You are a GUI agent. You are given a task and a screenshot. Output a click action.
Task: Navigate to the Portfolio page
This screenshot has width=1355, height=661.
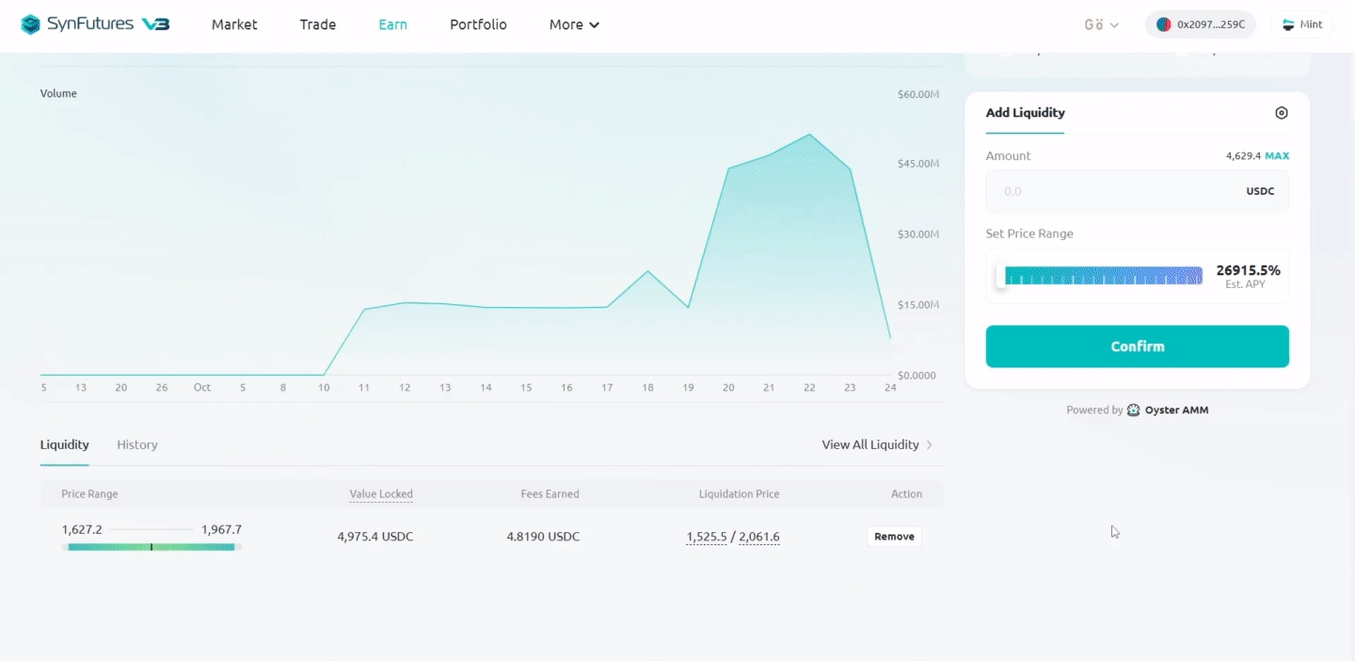click(478, 24)
